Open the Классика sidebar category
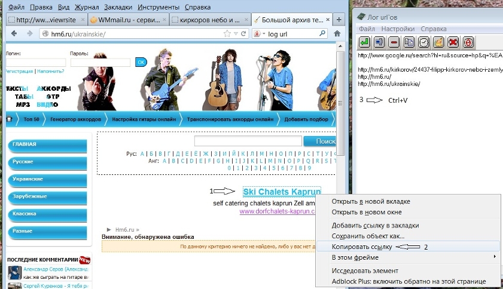 coord(47,215)
